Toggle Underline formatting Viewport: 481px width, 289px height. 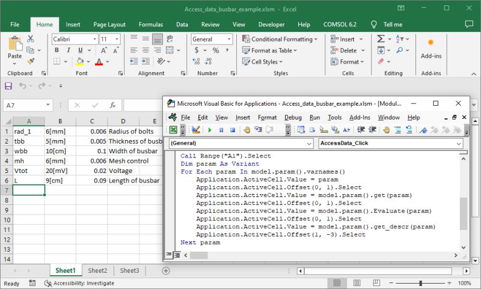(x=81, y=50)
